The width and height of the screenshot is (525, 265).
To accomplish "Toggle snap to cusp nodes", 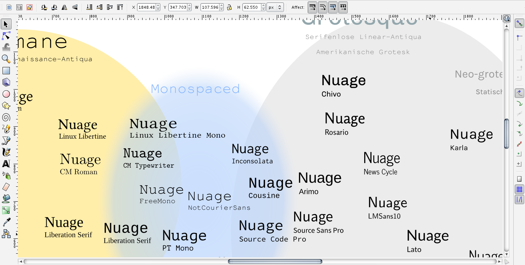I will (519, 124).
